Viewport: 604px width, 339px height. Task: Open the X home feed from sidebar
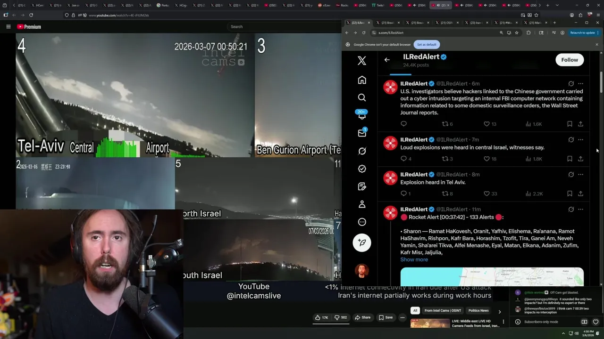pyautogui.click(x=362, y=80)
